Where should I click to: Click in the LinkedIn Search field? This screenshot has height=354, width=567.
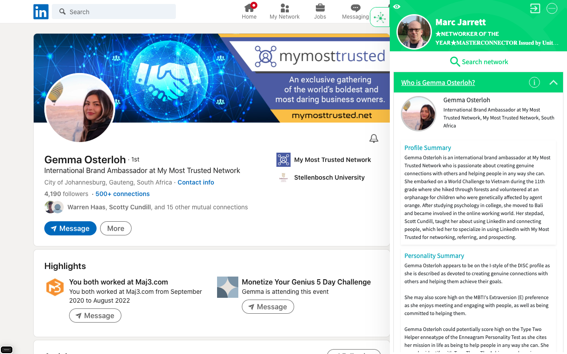coord(114,12)
